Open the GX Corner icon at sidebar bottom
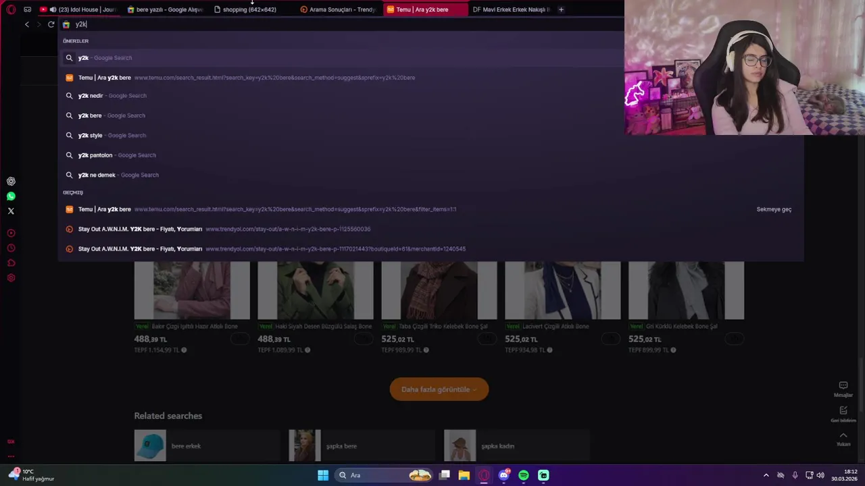Image resolution: width=865 pixels, height=486 pixels. (11, 441)
